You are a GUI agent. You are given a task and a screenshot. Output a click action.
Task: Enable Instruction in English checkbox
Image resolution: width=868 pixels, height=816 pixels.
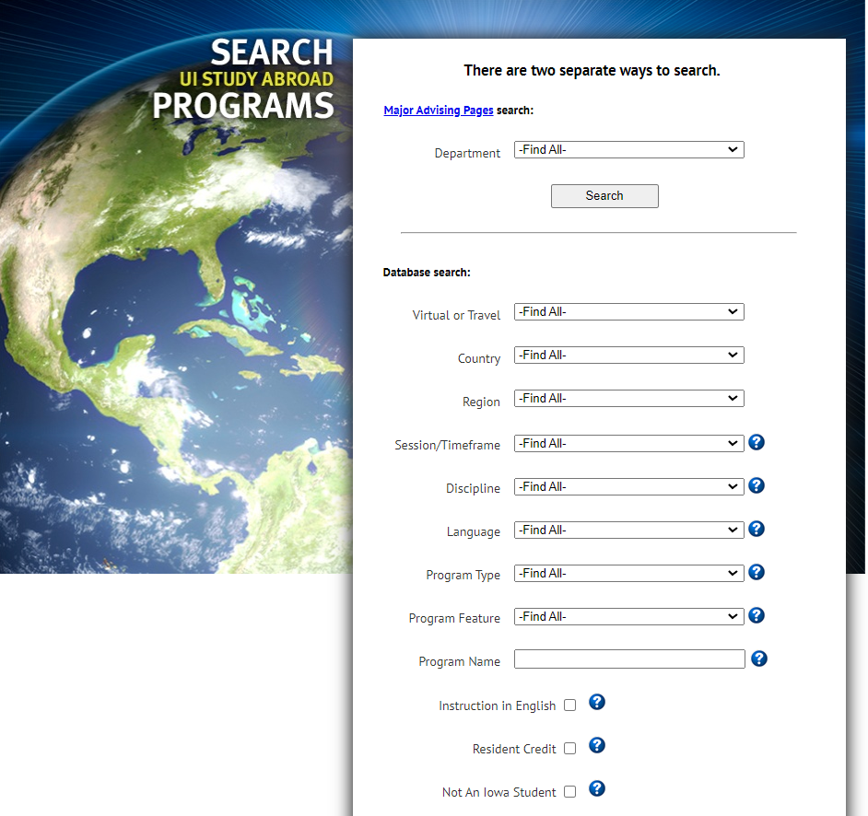coord(569,705)
